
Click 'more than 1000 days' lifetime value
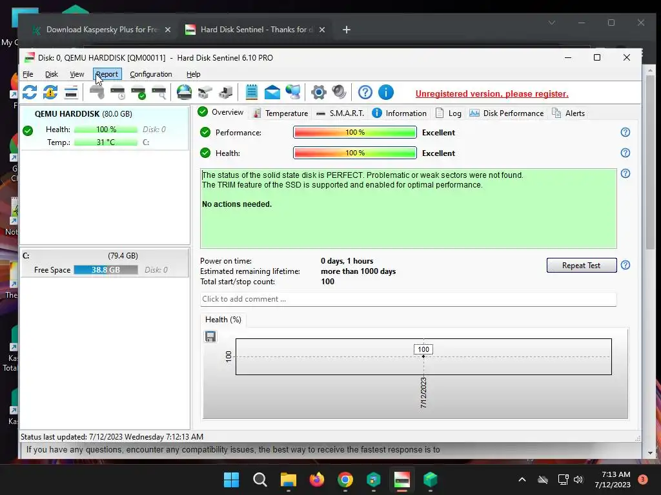tap(358, 271)
